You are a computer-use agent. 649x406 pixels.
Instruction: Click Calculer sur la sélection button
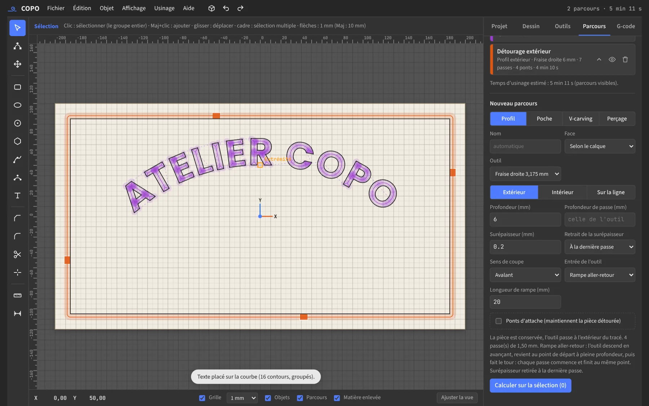530,385
